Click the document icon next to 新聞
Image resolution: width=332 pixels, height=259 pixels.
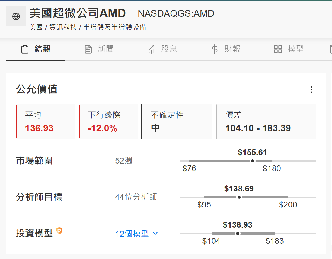click(88, 49)
